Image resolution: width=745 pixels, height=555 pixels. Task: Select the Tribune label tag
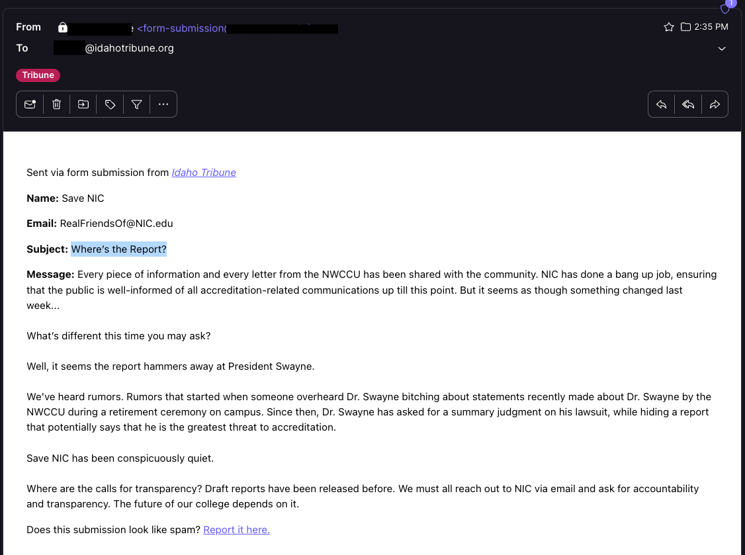coord(38,75)
